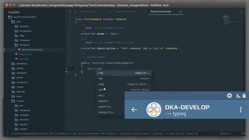Go back with tab navigation left arrow

point(70,11)
